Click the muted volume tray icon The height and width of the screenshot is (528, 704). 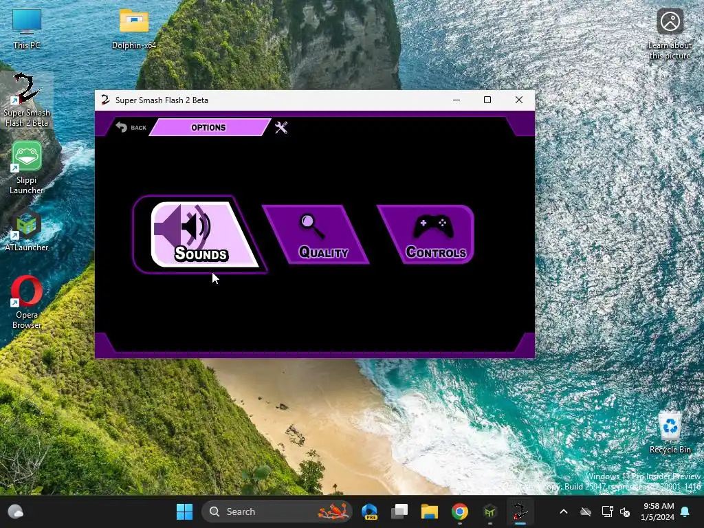pos(625,511)
